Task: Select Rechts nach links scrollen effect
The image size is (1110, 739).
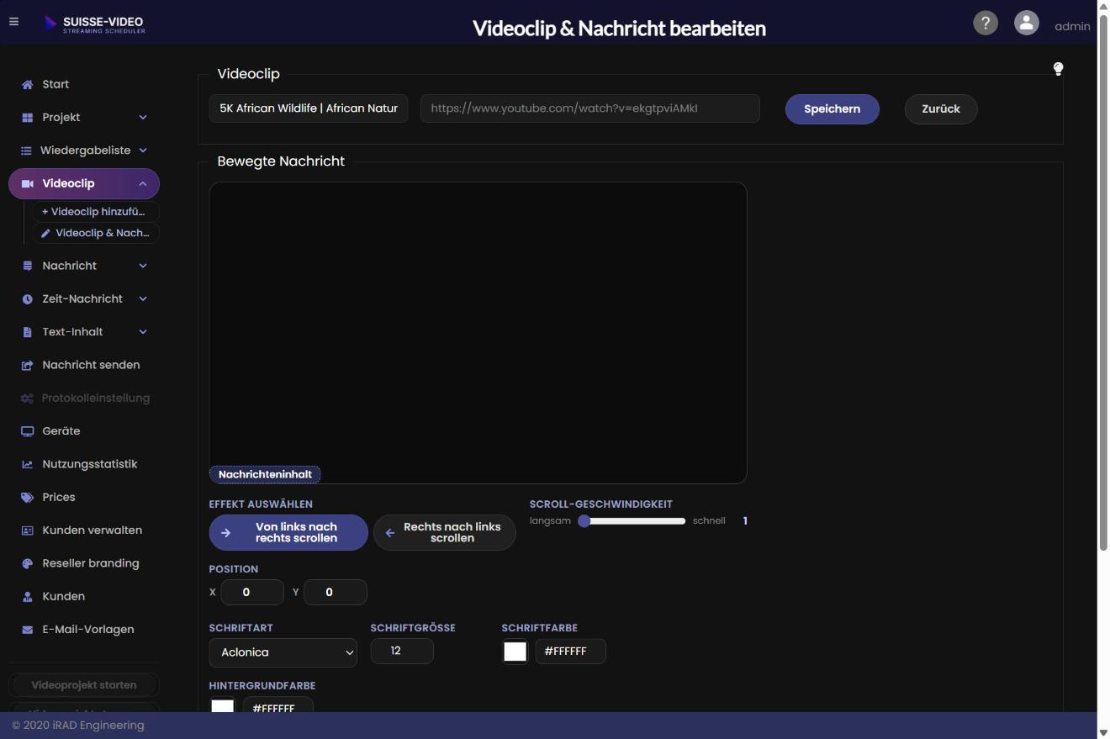Action: point(444,533)
